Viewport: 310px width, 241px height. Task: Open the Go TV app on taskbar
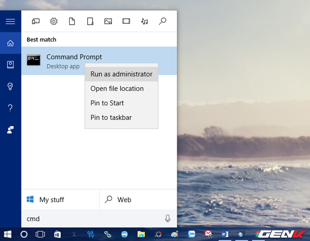point(91,234)
